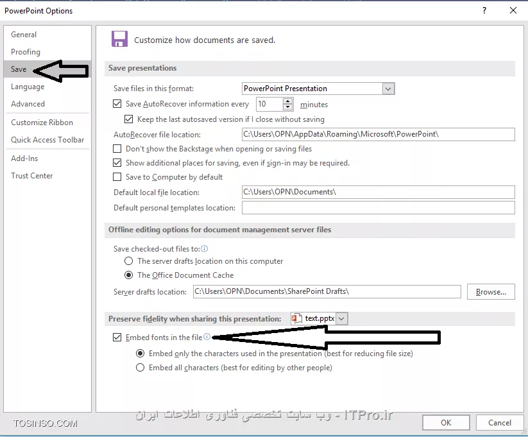The width and height of the screenshot is (528, 437).
Task: Increase AutoRecover minutes with up arrow
Action: coord(287,101)
